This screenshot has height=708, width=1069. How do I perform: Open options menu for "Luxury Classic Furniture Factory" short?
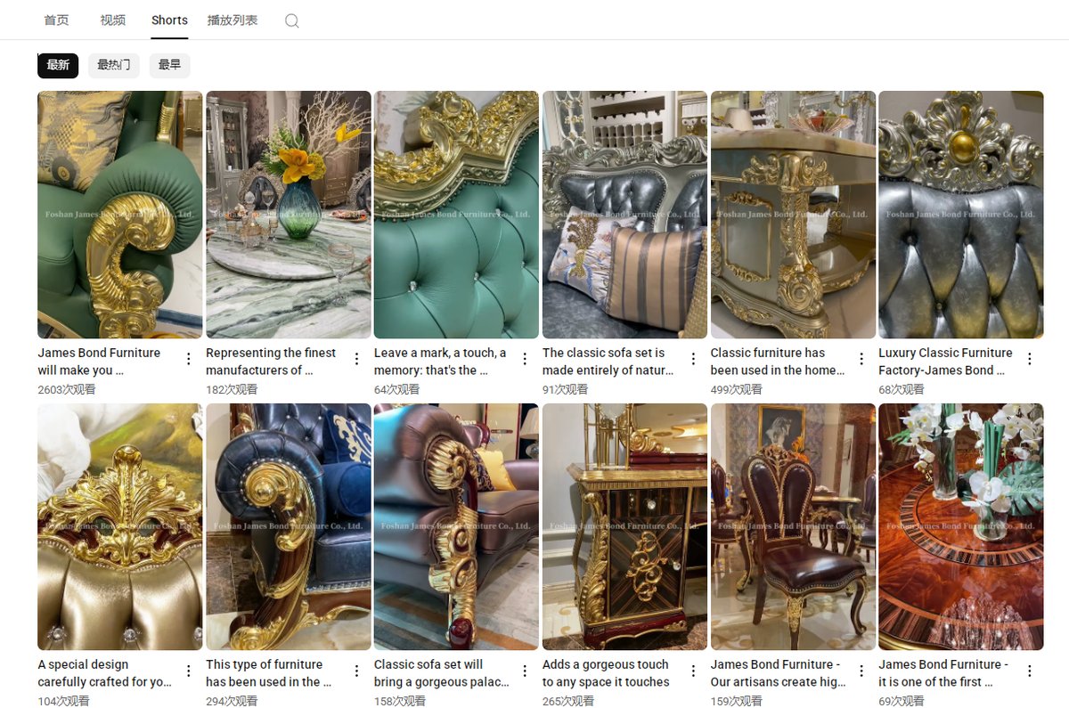click(x=1030, y=359)
